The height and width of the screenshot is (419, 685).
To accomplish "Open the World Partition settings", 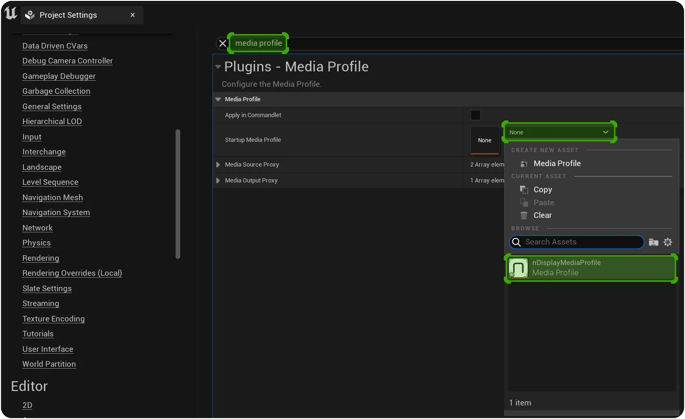I will pyautogui.click(x=49, y=364).
